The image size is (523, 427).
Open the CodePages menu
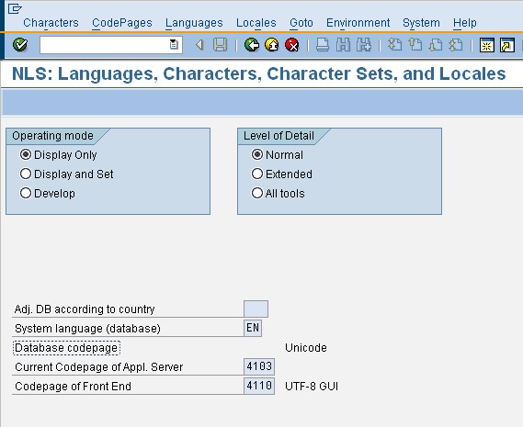(122, 23)
